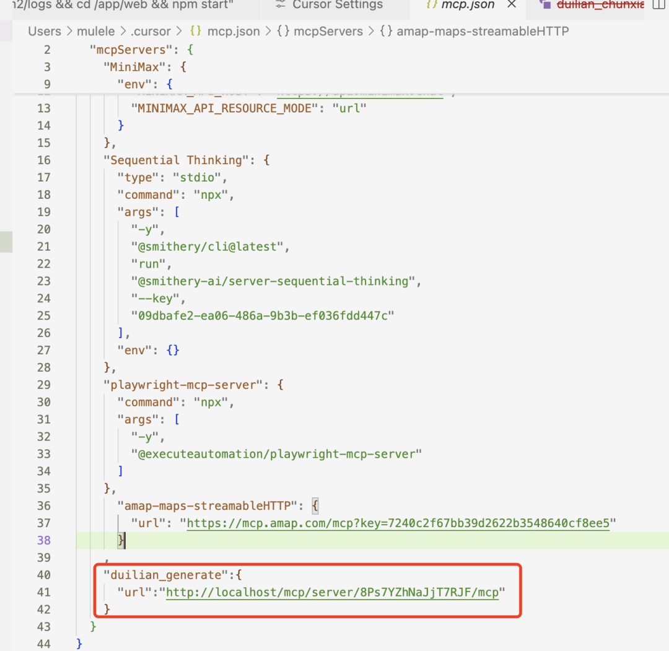The width and height of the screenshot is (669, 651).
Task: Click the Cursor Settings sliders icon
Action: (x=281, y=5)
